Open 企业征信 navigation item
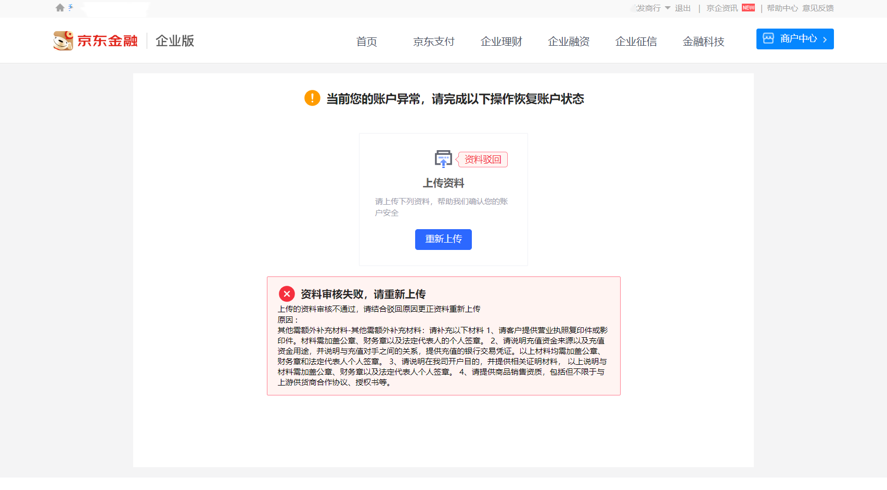 coord(636,42)
